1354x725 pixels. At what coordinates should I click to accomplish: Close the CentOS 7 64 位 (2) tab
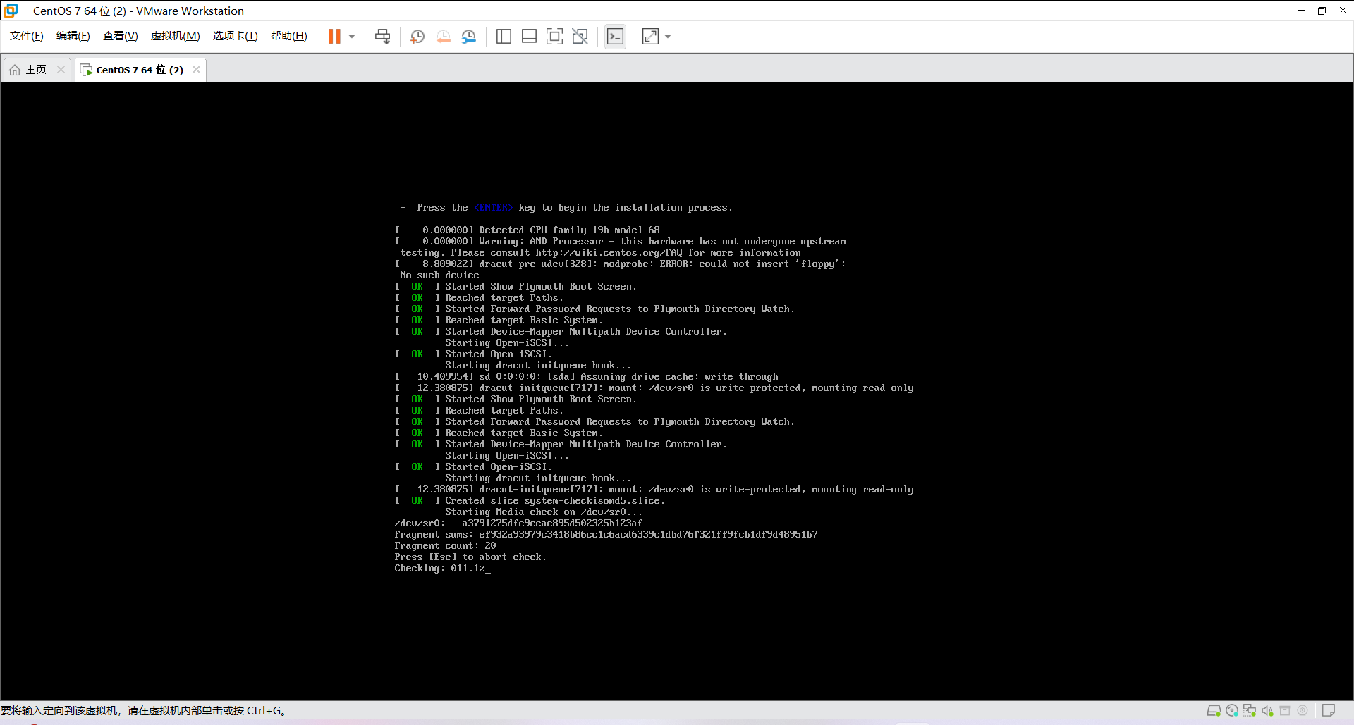[x=196, y=69]
